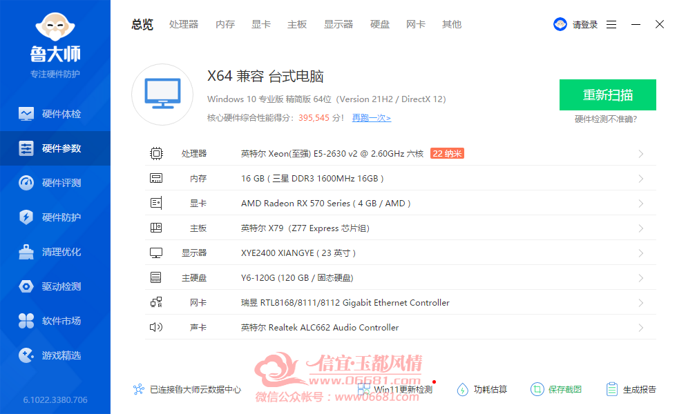Click the 内存 memory module icon
This screenshot has height=414, width=677.
156,178
